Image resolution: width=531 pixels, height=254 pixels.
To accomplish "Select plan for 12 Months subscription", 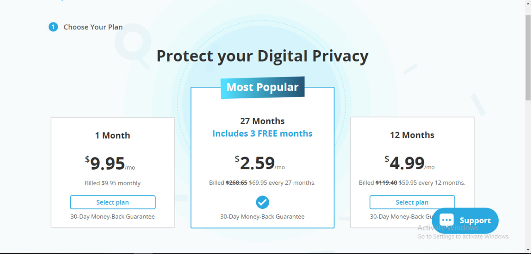I will pyautogui.click(x=412, y=202).
